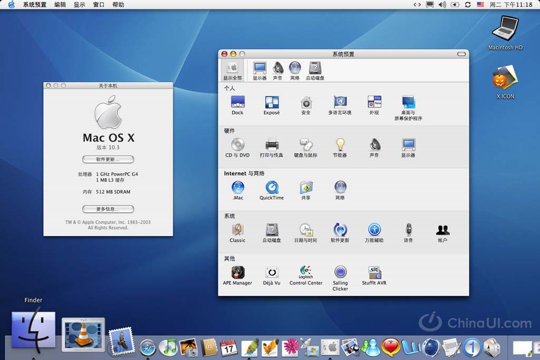Screen dimensions: 540x360
Task: Open the 语音 (Speech) preference pane
Action: pos(408,233)
